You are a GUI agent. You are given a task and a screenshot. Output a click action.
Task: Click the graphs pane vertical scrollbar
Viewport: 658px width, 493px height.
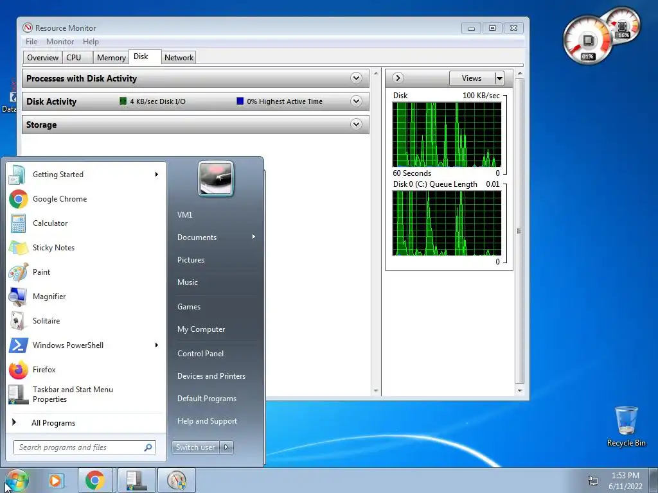pos(519,230)
